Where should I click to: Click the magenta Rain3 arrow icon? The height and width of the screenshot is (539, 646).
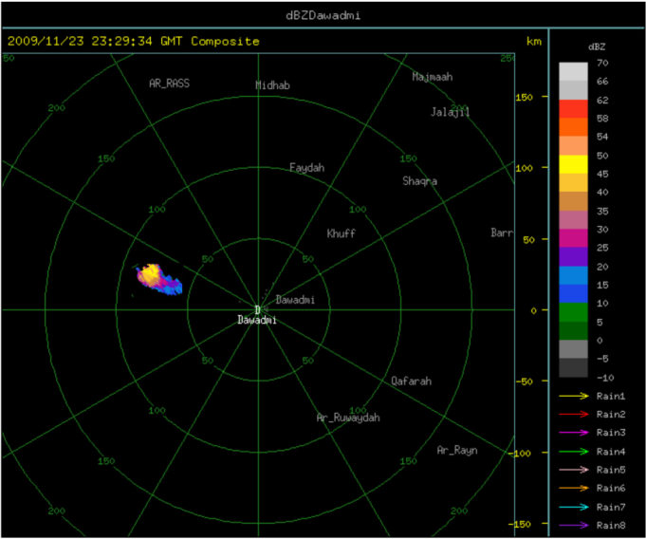(x=574, y=433)
